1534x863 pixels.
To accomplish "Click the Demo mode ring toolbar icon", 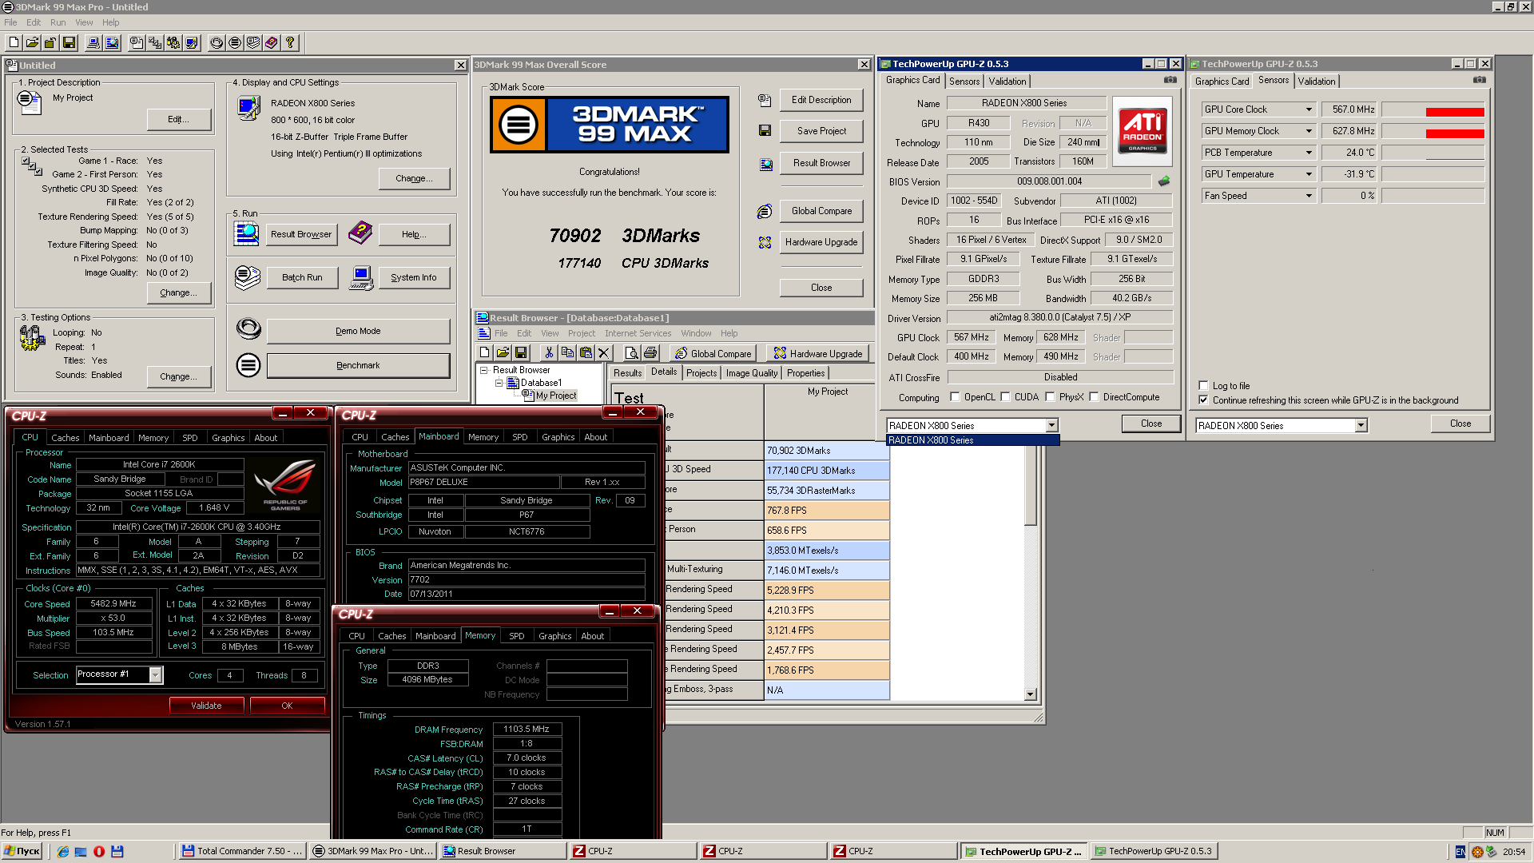I will [x=217, y=42].
